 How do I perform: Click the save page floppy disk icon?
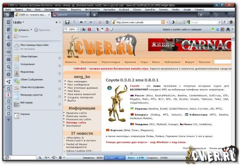67,22
